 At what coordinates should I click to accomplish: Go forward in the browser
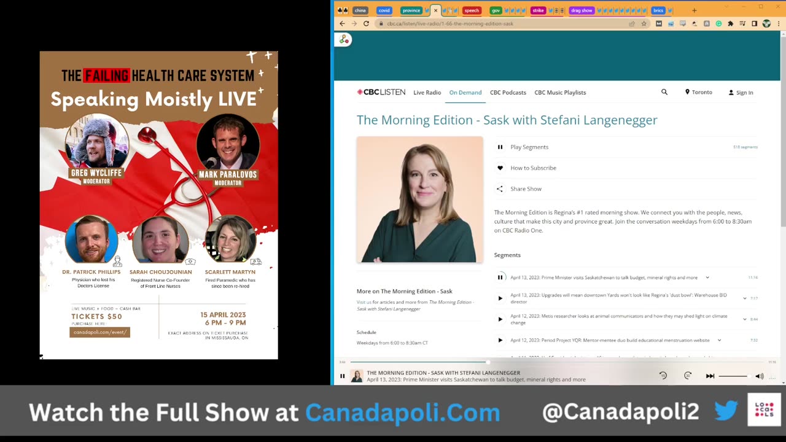coord(354,23)
